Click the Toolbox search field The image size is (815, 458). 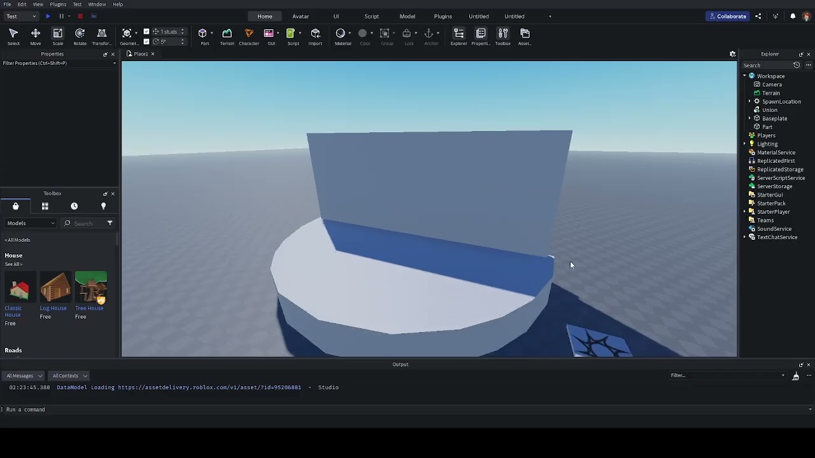(x=89, y=223)
